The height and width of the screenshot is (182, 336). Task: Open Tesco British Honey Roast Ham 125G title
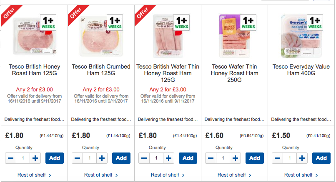click(34, 70)
